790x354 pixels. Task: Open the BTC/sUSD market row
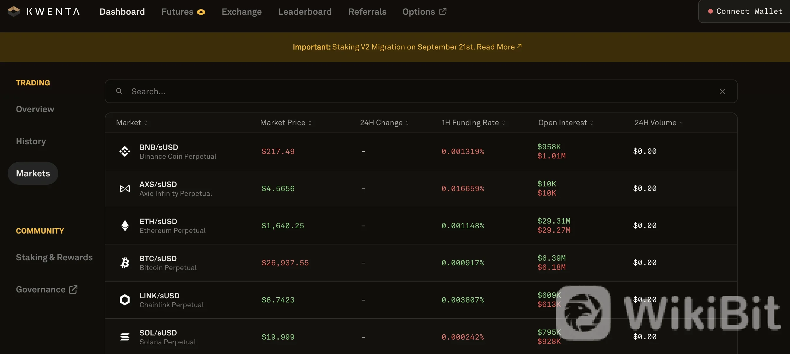pos(421,263)
